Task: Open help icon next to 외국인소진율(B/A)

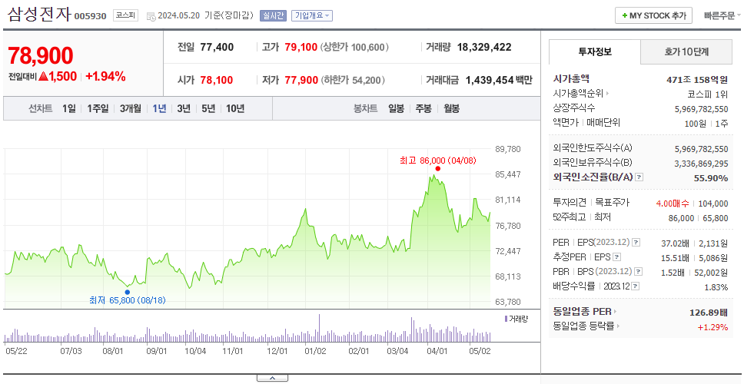Action: pyautogui.click(x=639, y=177)
